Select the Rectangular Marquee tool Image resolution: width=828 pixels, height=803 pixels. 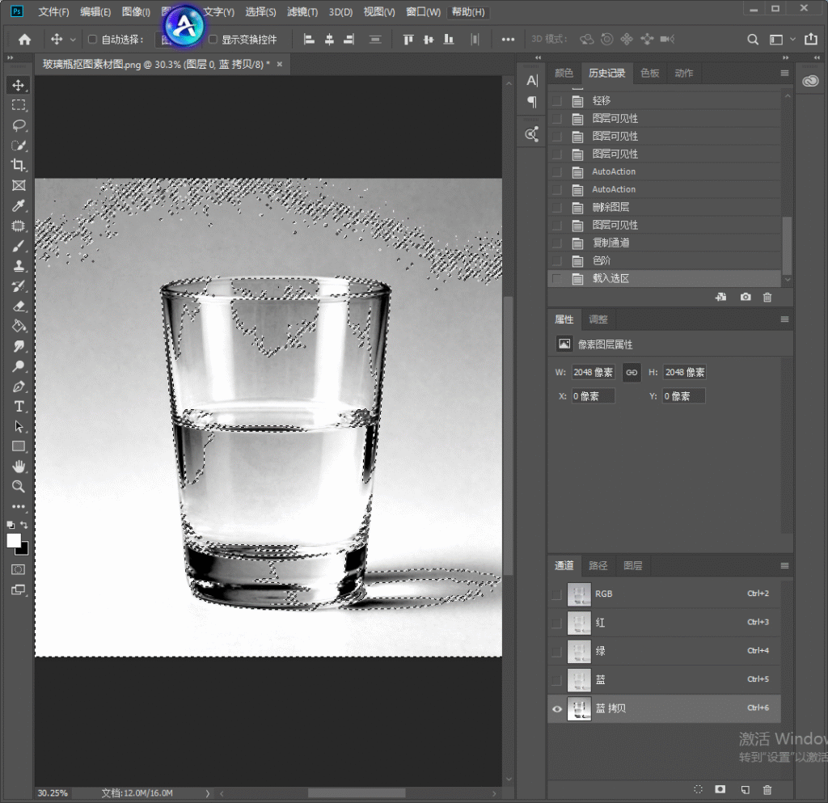click(x=19, y=105)
